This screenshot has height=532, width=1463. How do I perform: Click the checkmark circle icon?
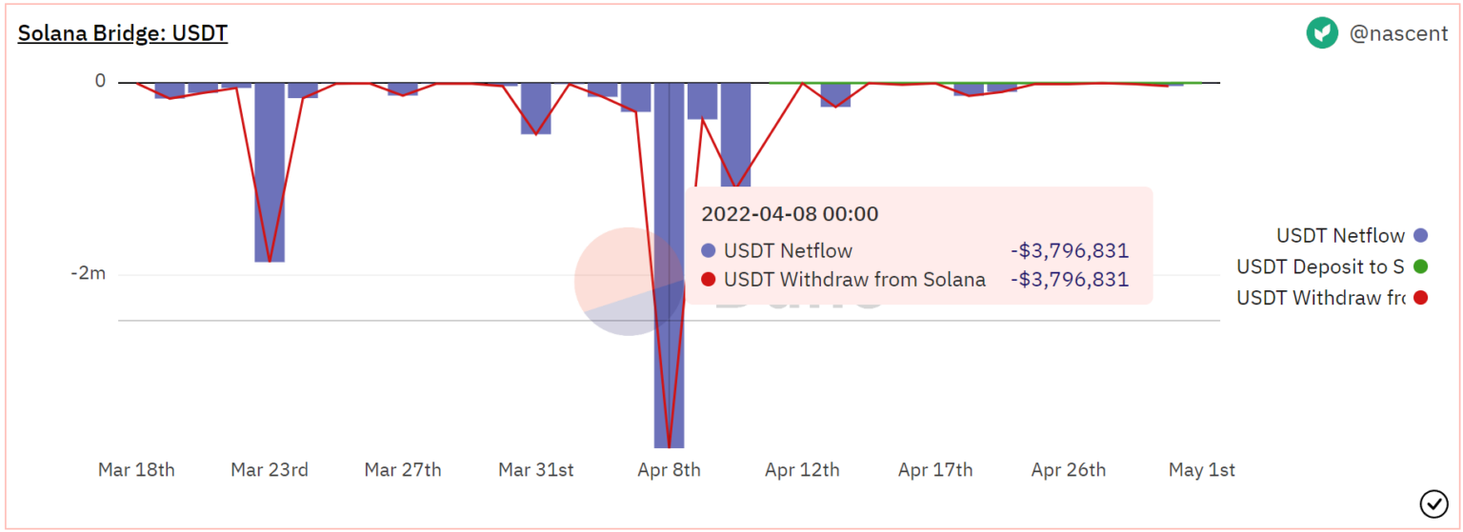[1433, 502]
